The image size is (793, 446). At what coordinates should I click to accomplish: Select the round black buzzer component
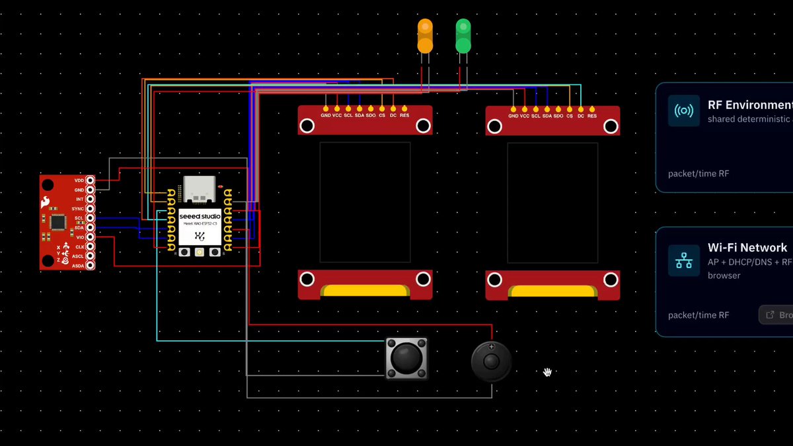pos(491,361)
